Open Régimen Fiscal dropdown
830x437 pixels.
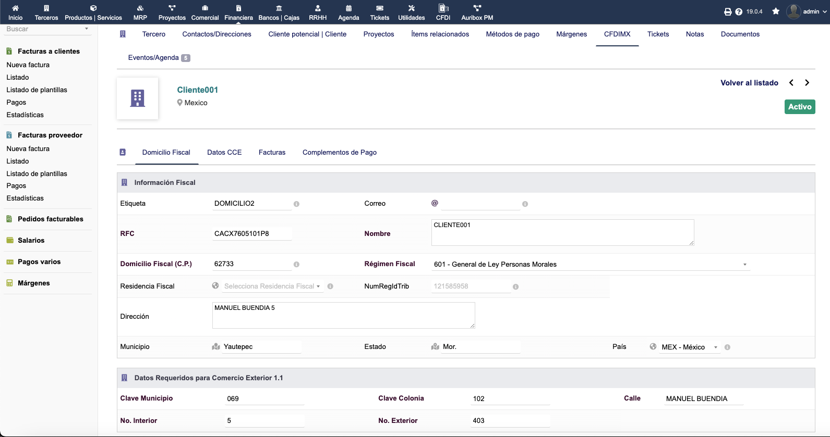pyautogui.click(x=591, y=264)
